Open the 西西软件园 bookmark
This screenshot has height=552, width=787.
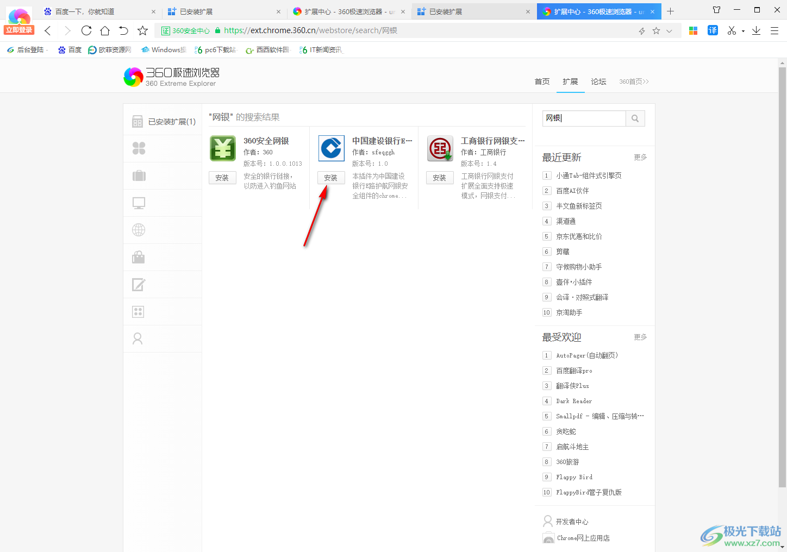(x=268, y=50)
